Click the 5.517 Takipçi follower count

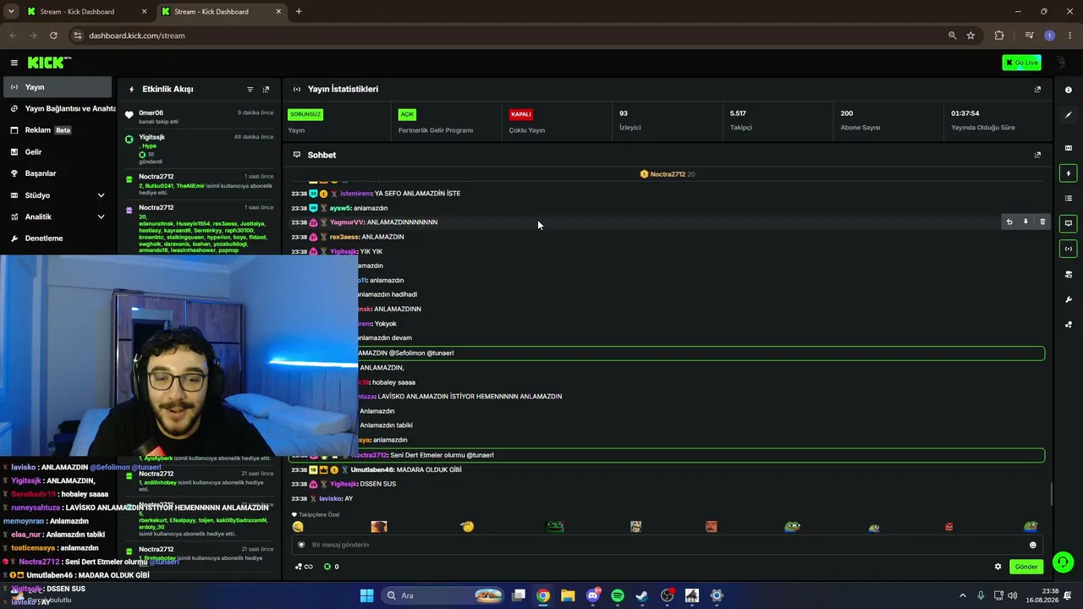(x=738, y=113)
